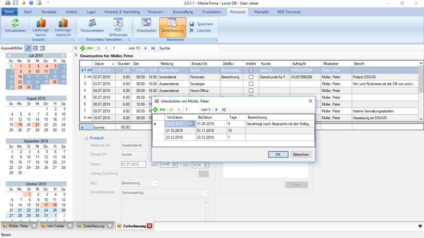424x238 pixels.
Task: Expand the Bearbeiten group launcher
Action: [216, 40]
